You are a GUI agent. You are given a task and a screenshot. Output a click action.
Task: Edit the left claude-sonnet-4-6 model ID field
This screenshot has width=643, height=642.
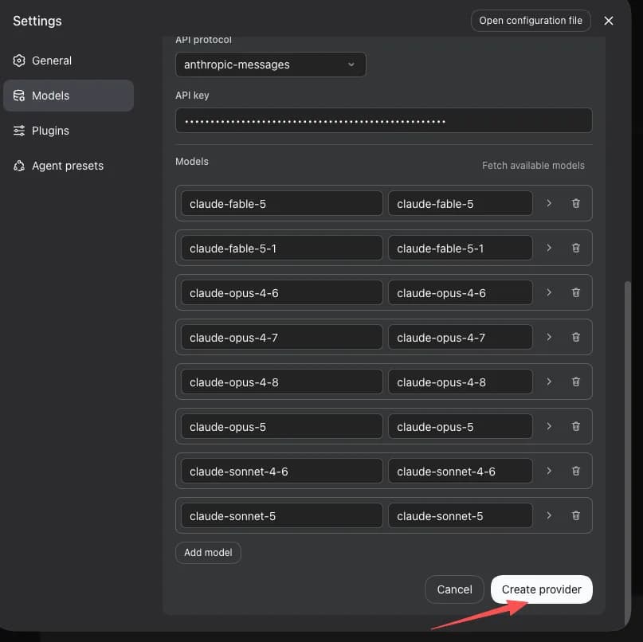tap(282, 471)
